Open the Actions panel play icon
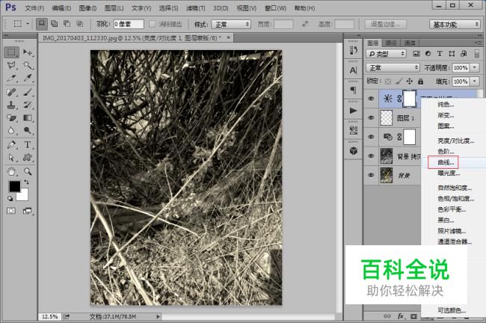486x323 pixels. pos(354,111)
